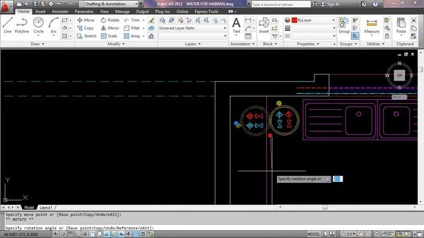Click the linear Dimension icon

point(248,20)
